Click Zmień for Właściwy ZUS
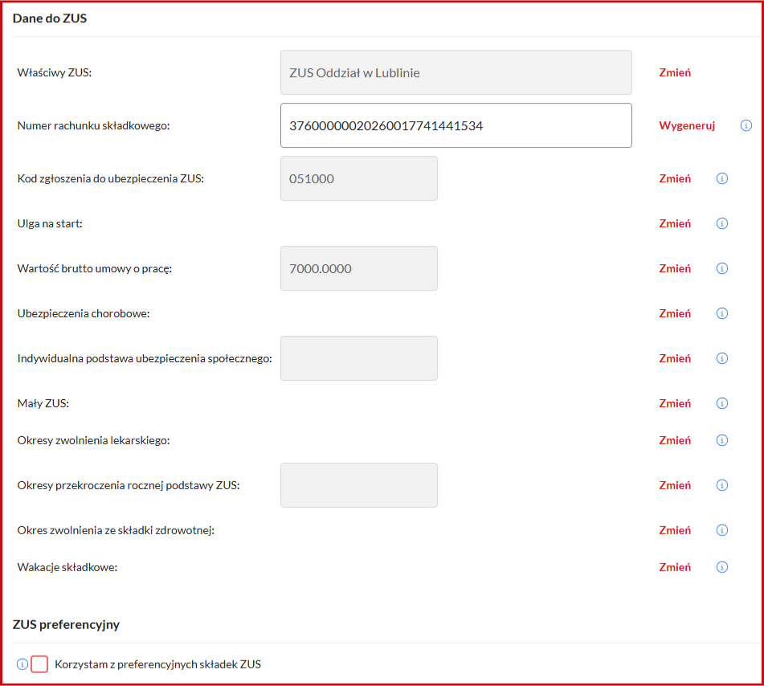Screen dimensions: 764x686 pyautogui.click(x=675, y=72)
